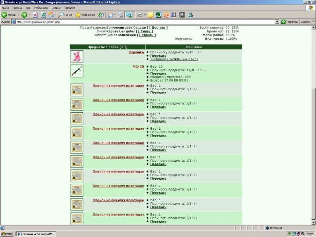Open the Home page icon
Image resolution: width=316 pixels, height=237 pixels.
[x=51, y=15]
